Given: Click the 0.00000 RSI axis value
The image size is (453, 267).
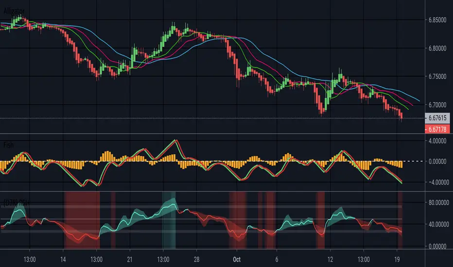Looking at the screenshot, I should pyautogui.click(x=437, y=246).
